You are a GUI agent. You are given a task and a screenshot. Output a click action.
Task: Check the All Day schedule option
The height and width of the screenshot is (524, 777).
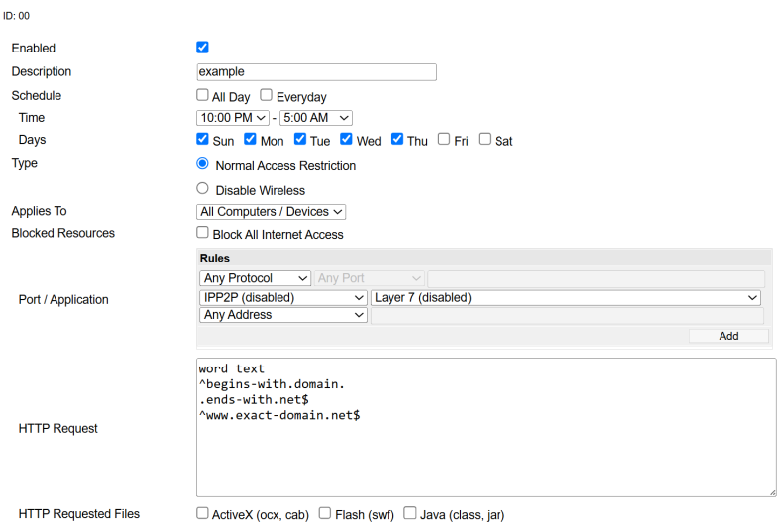click(x=203, y=96)
